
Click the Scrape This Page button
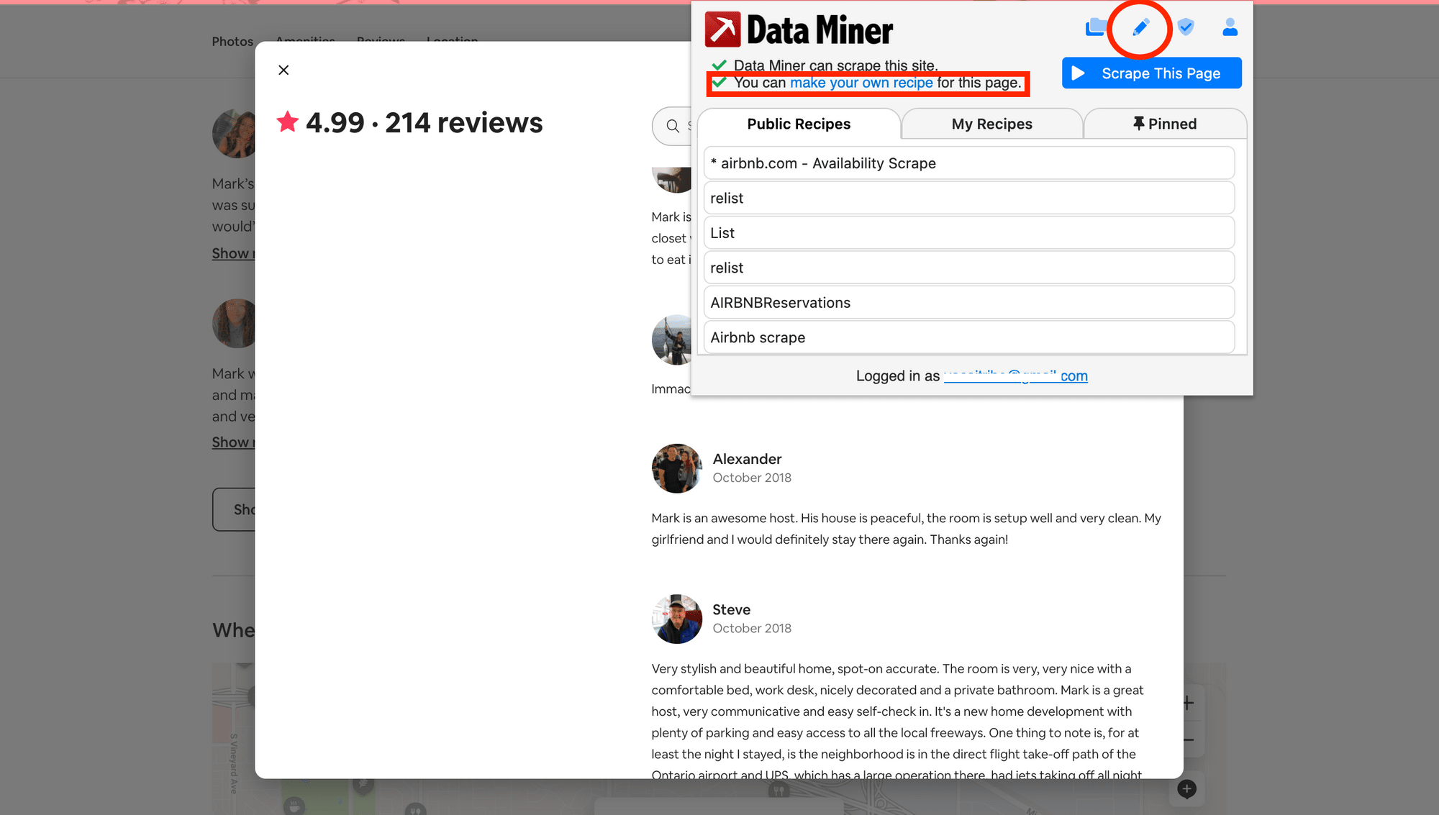(x=1151, y=73)
